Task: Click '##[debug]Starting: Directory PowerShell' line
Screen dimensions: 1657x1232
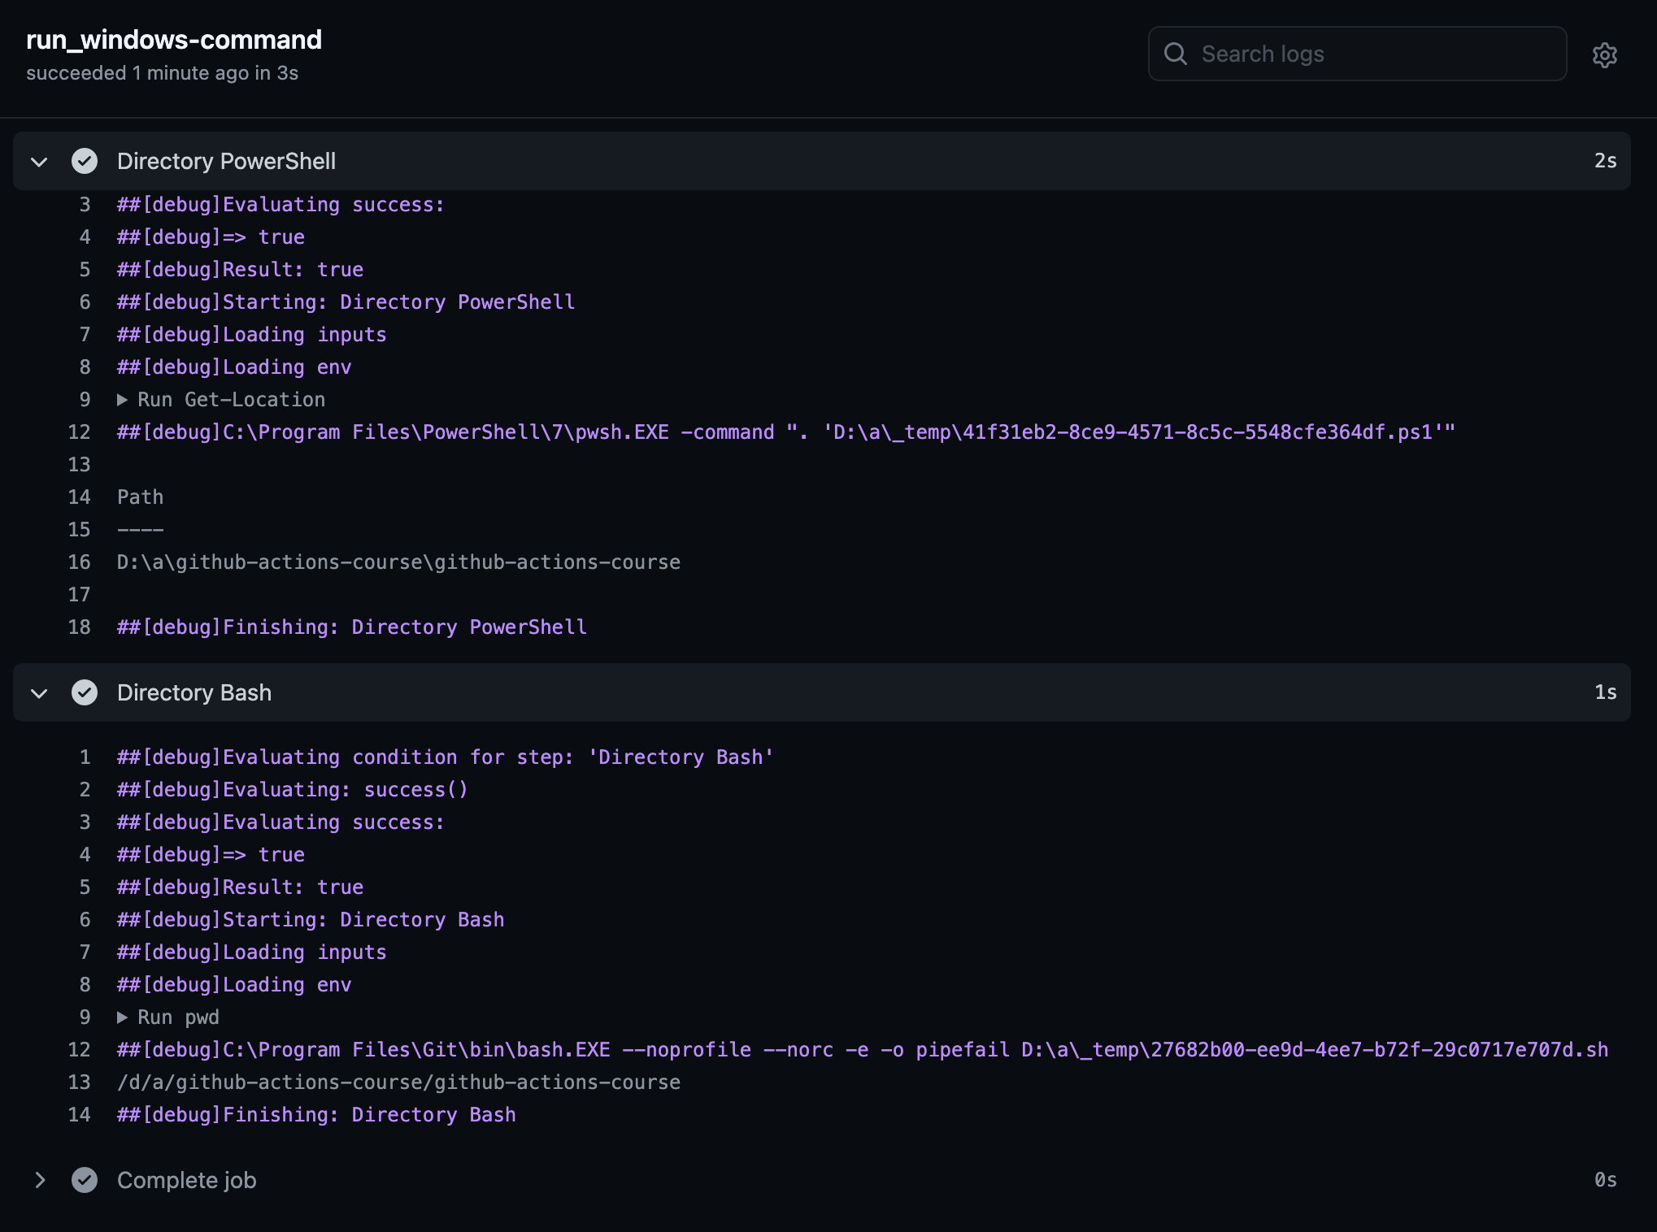Action: click(346, 302)
